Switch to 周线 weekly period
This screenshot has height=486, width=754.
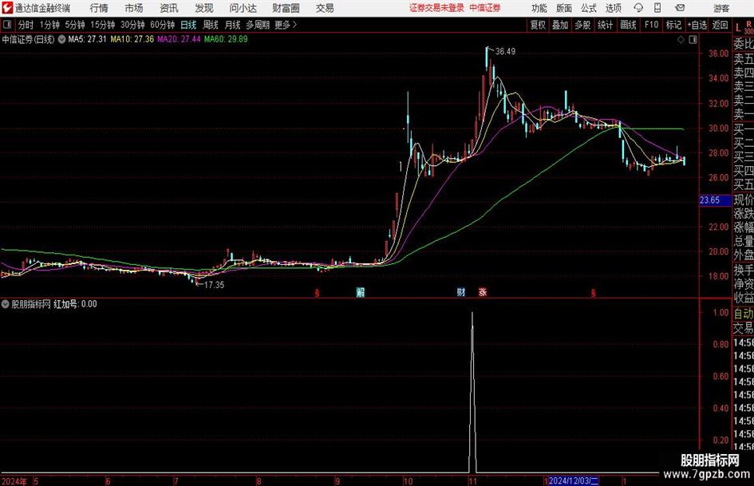click(211, 25)
